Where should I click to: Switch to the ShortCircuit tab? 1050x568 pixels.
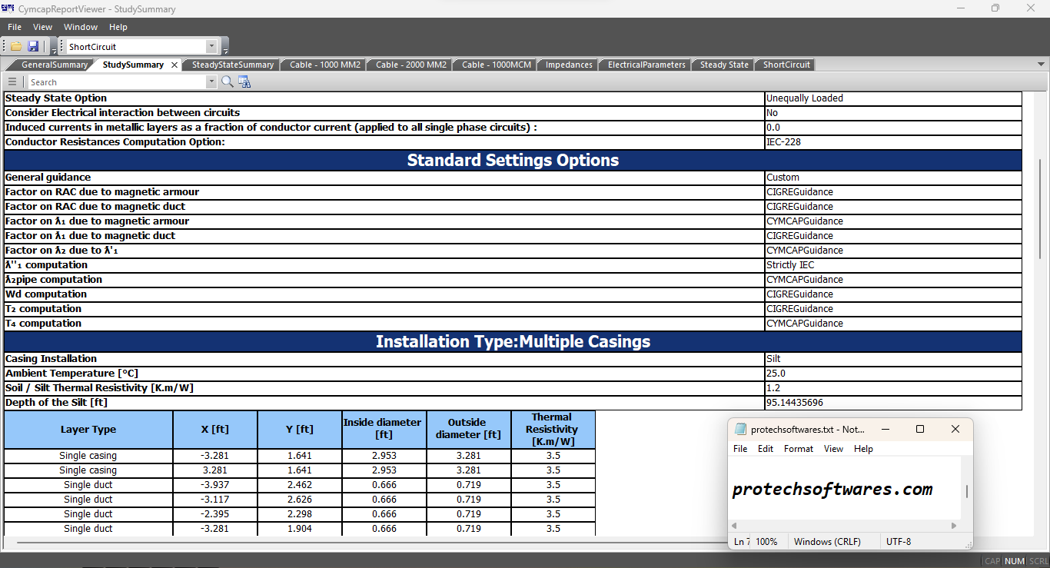786,65
